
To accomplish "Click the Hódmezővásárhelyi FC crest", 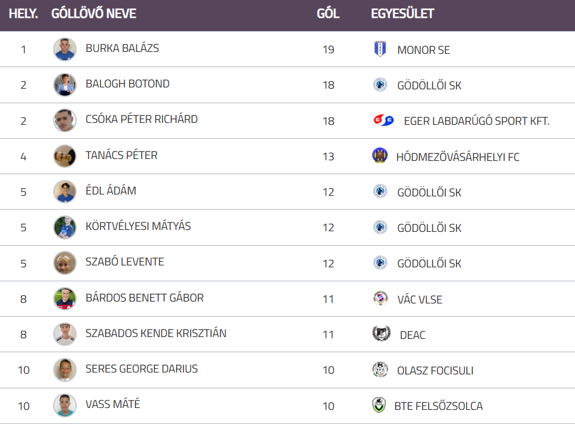I will point(380,156).
